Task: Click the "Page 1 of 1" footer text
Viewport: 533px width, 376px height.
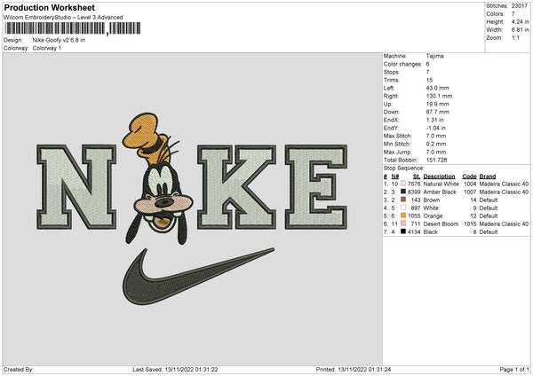Action: 514,370
